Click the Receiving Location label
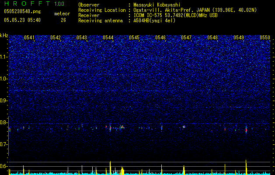 102,10
